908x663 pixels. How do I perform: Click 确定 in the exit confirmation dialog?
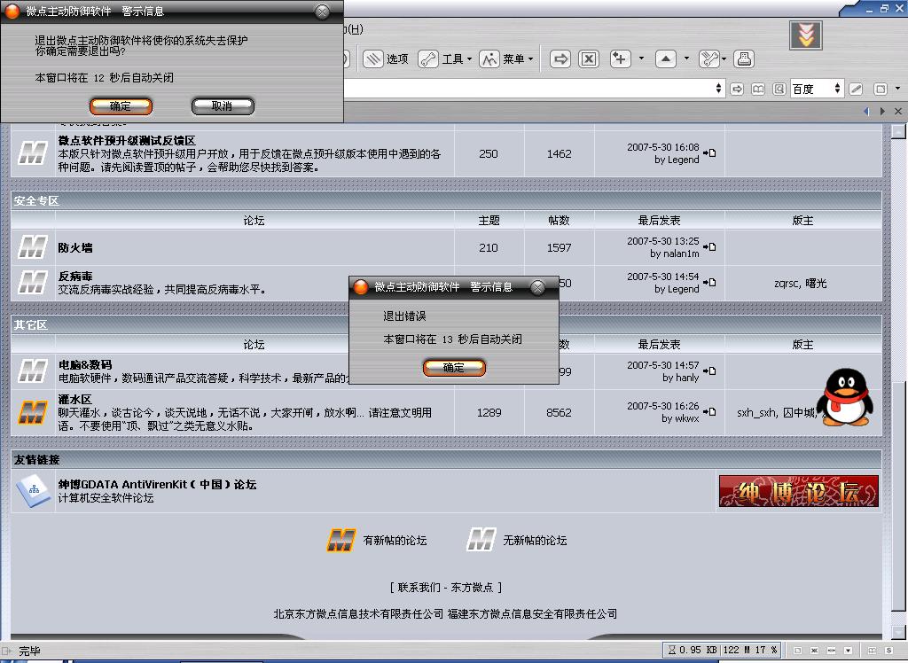(121, 106)
